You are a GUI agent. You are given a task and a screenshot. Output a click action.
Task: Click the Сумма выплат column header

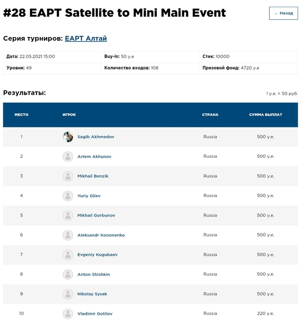click(266, 115)
